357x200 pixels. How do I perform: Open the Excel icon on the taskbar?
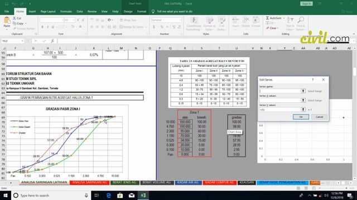click(143, 195)
